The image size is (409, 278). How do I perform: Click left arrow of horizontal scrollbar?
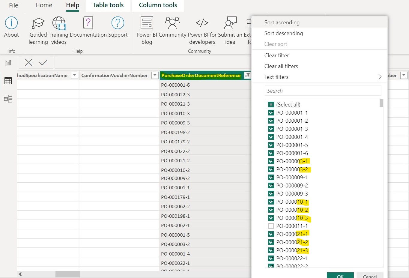20,274
